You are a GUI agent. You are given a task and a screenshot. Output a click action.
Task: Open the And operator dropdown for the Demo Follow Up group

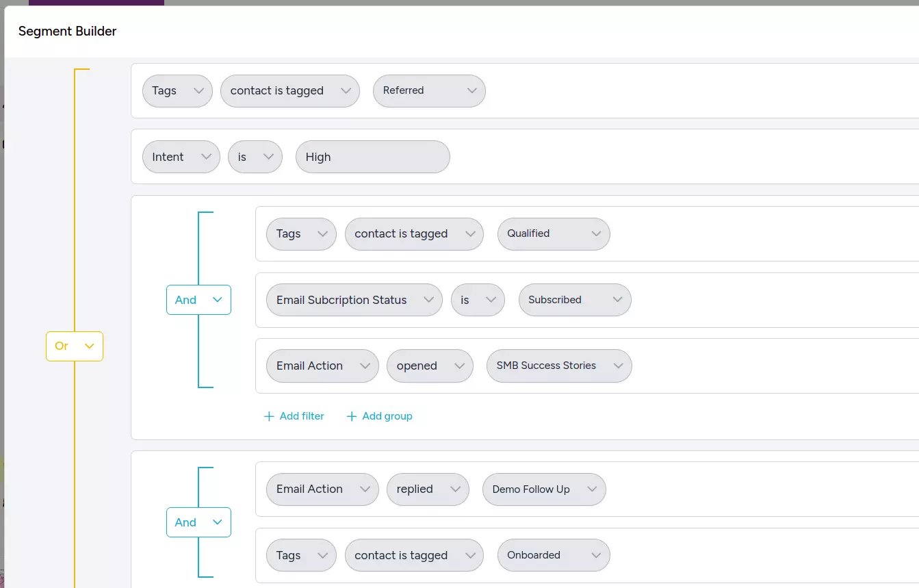[x=198, y=522]
